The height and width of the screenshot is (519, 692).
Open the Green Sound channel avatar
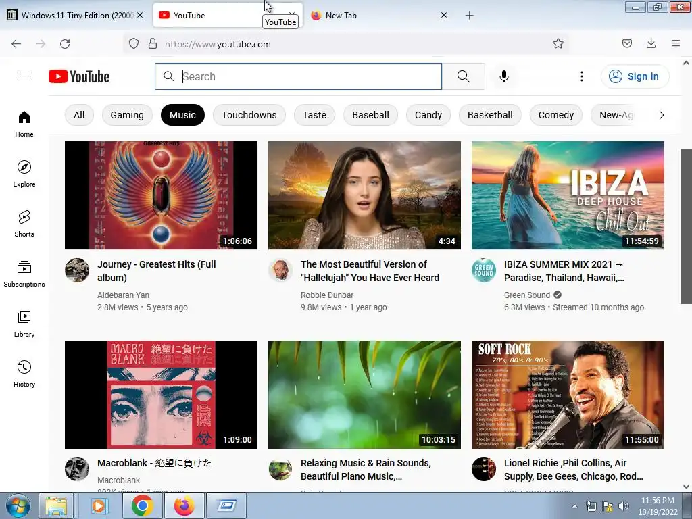tap(484, 270)
